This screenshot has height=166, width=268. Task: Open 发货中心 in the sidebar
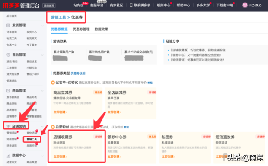[32, 32]
